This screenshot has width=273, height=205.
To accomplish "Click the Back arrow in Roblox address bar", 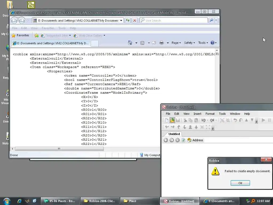I will pos(166,140).
